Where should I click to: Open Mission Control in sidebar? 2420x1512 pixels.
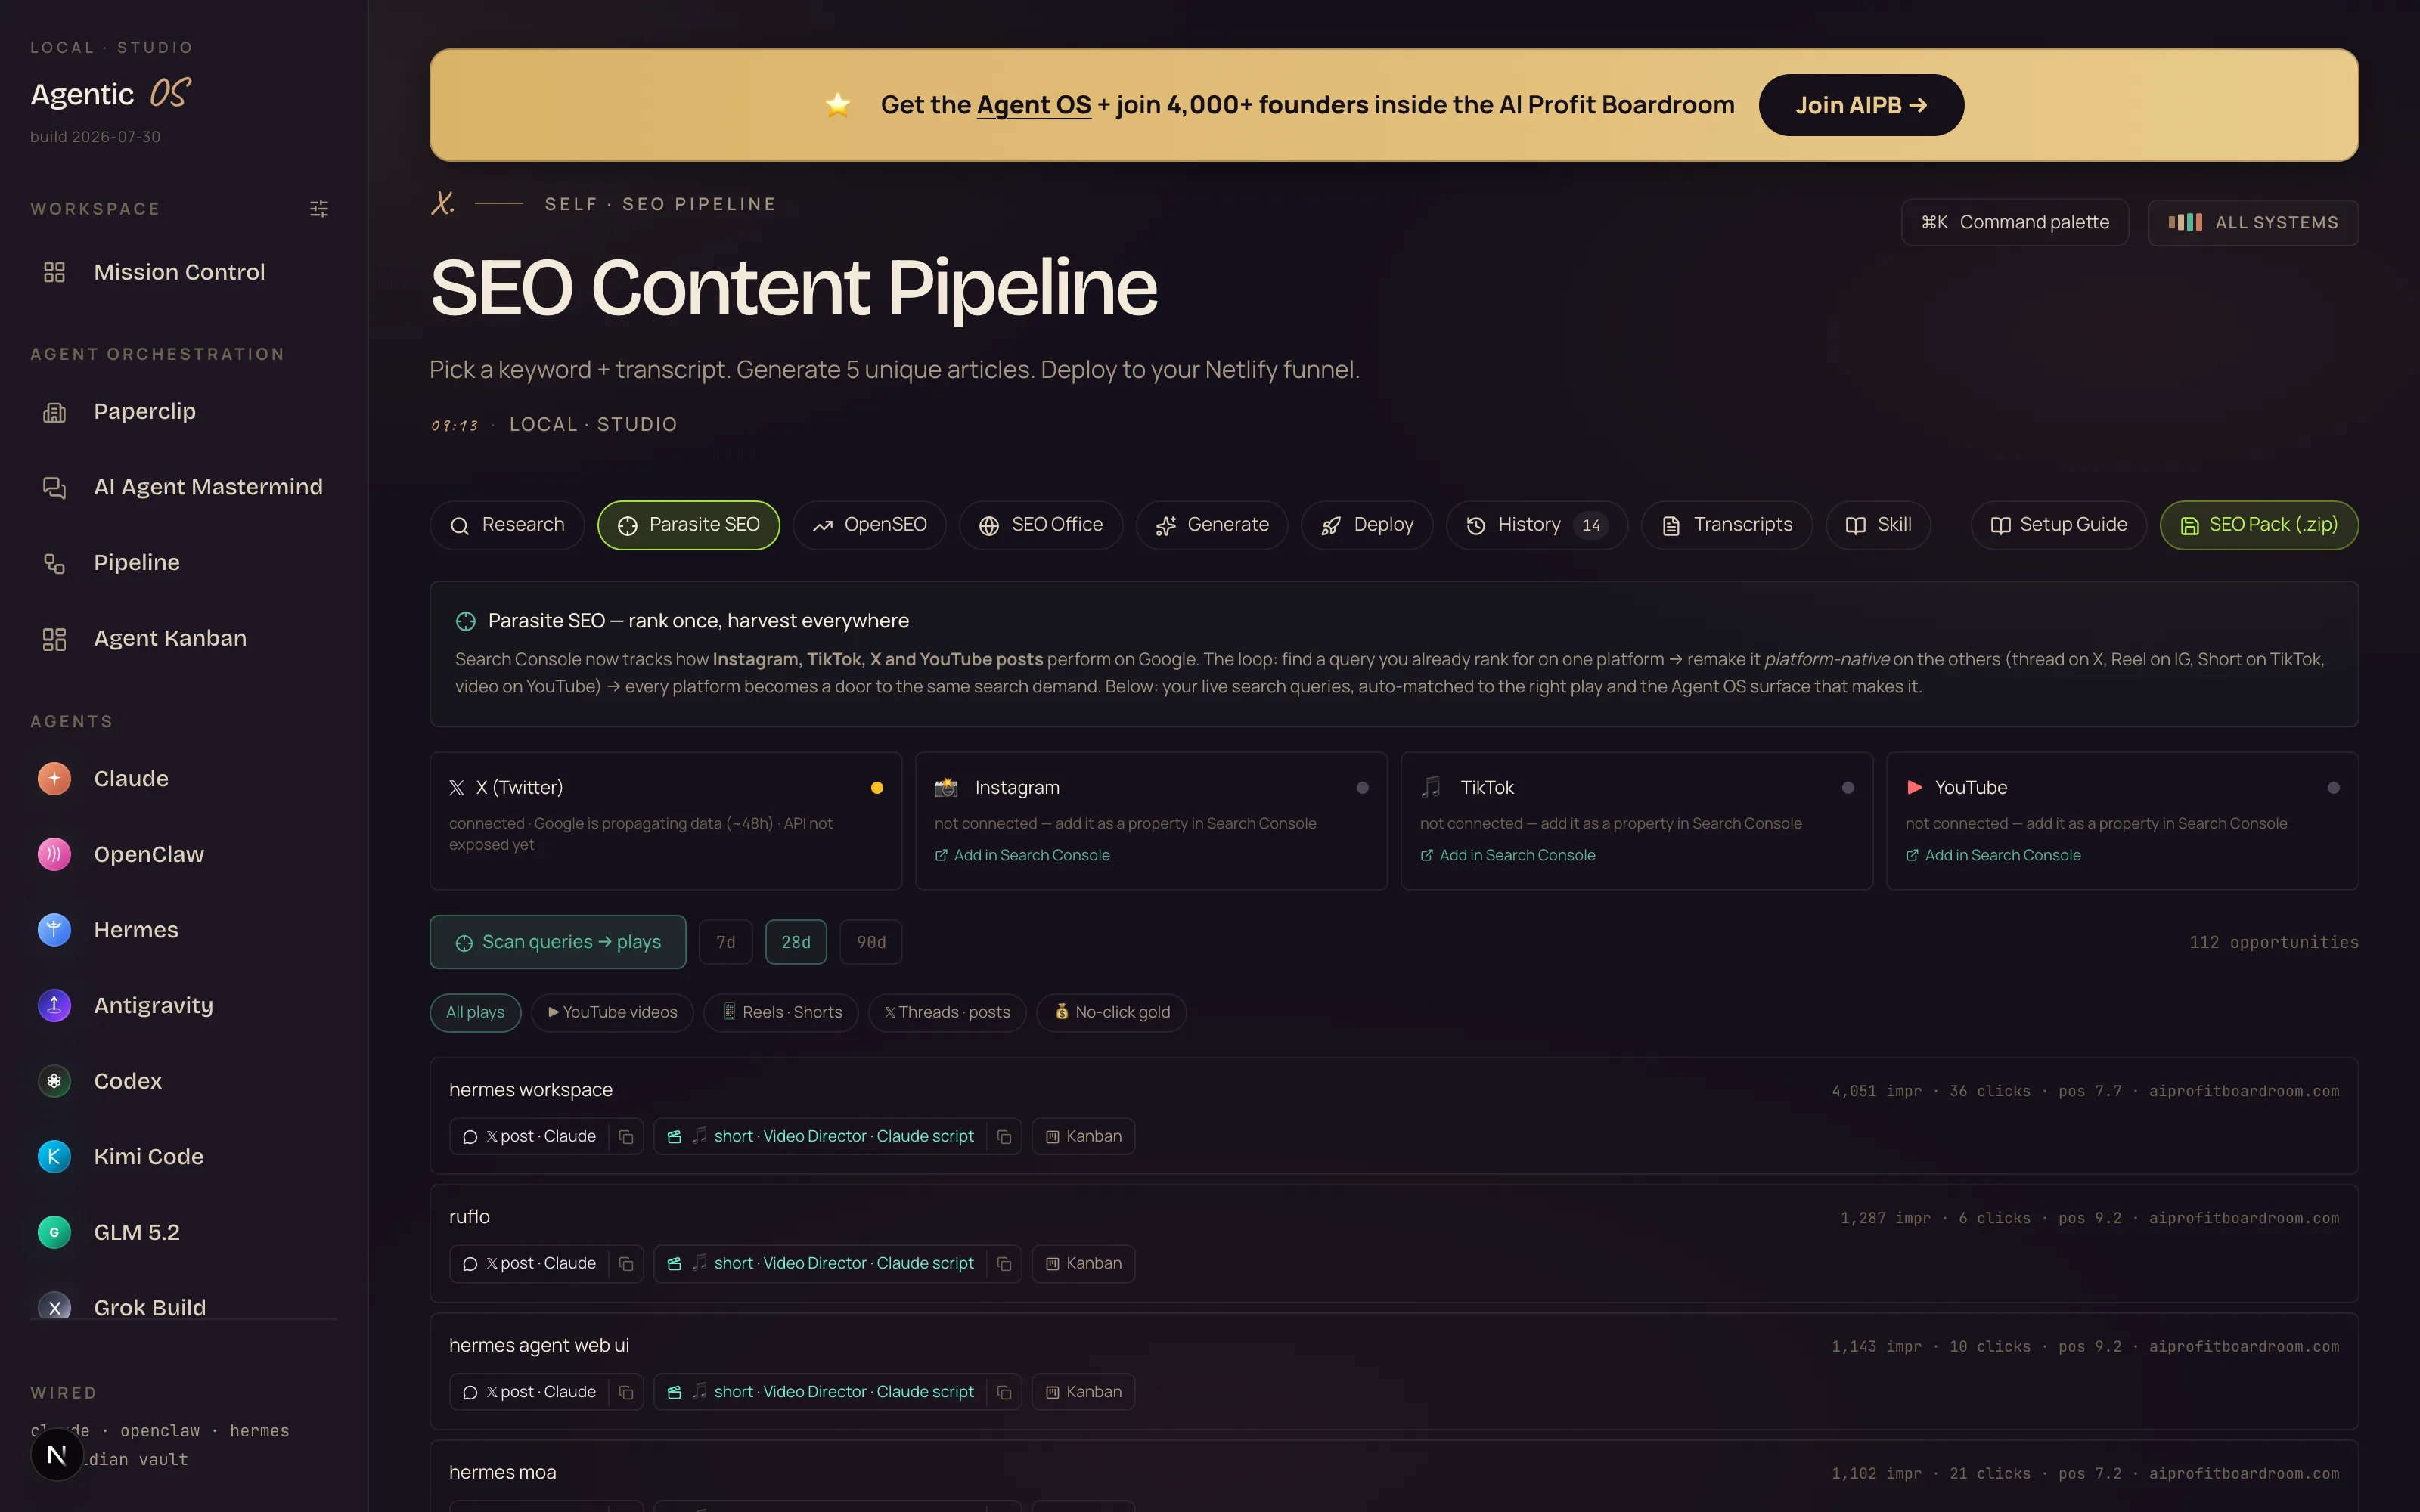(x=180, y=272)
